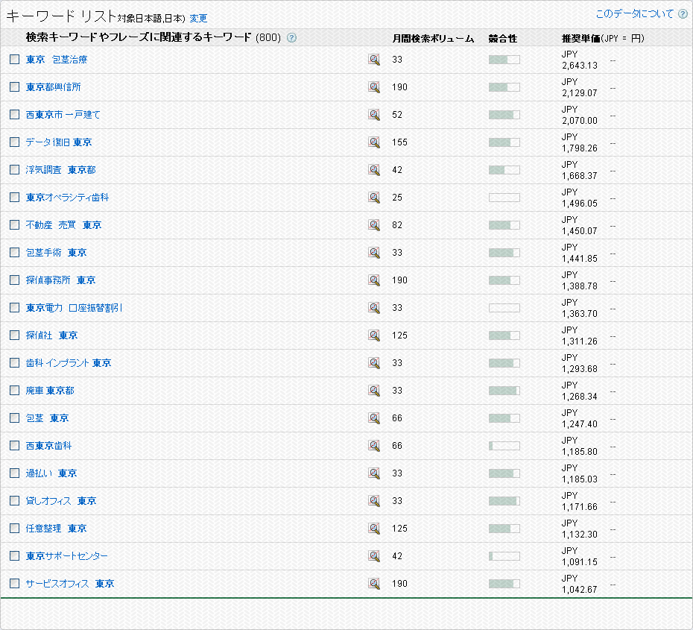Screen dimensions: 693x630
Task: Select checkbox for 浮気調査 東京都
Action: point(14,170)
